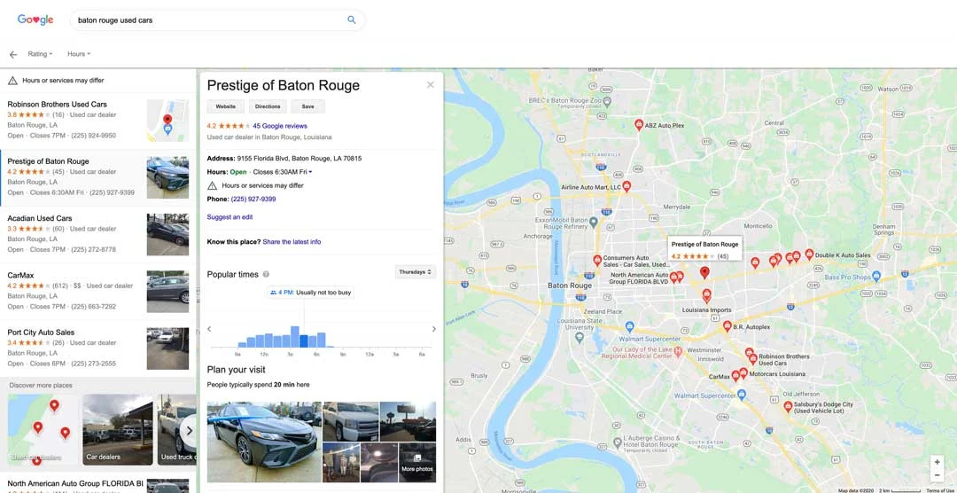This screenshot has height=493, width=957.
Task: Zoom in on the map
Action: 937,462
